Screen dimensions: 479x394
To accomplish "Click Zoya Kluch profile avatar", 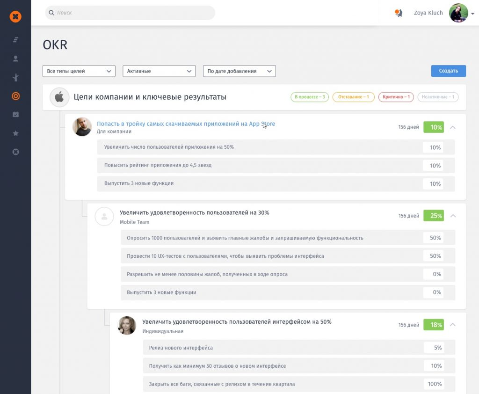I will 458,13.
